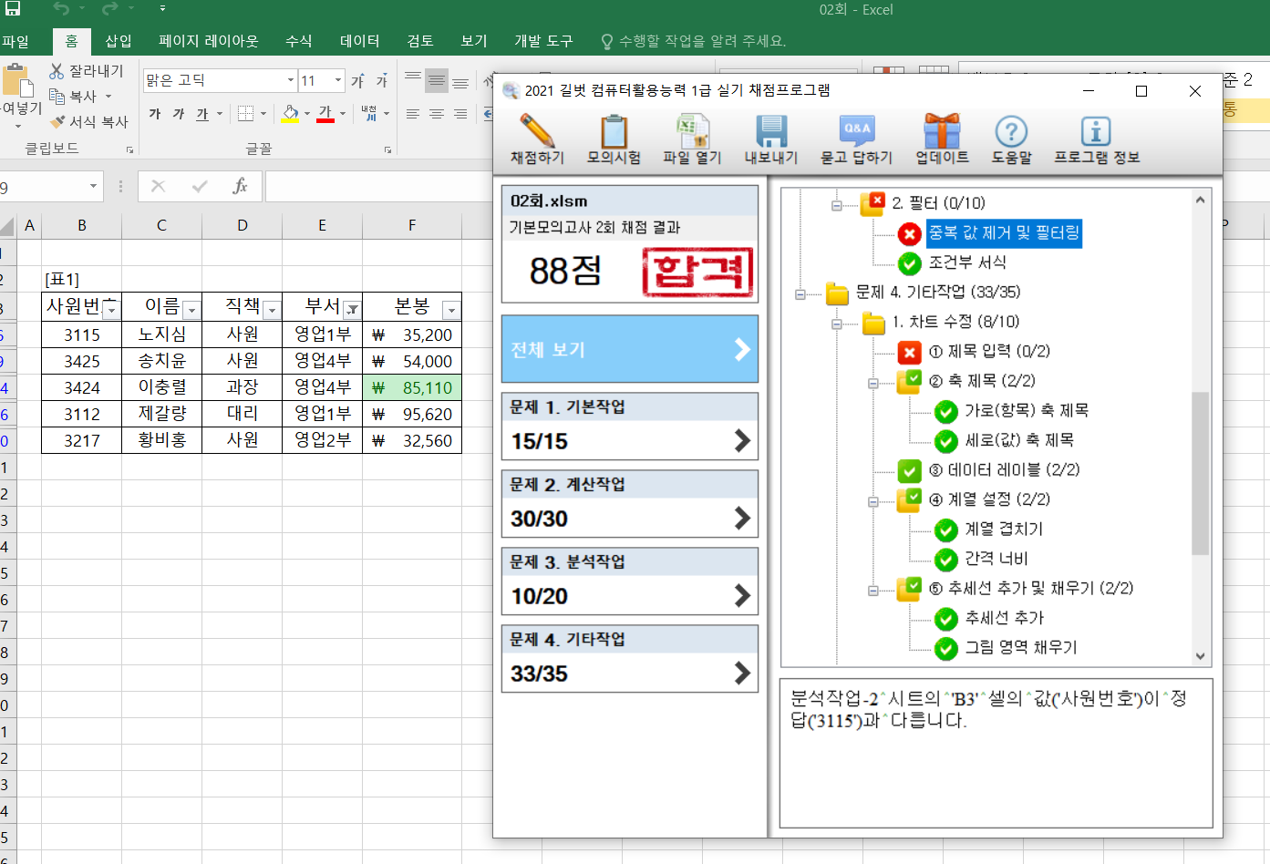Switch to the 삽입 ribbon tab
The height and width of the screenshot is (864, 1270).
click(119, 41)
